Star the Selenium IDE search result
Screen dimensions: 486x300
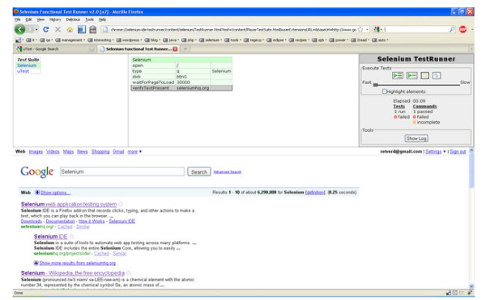(71, 236)
